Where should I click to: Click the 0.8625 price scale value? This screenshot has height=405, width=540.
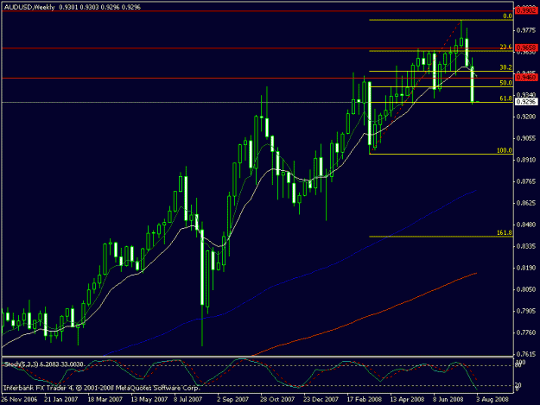[x=526, y=203]
